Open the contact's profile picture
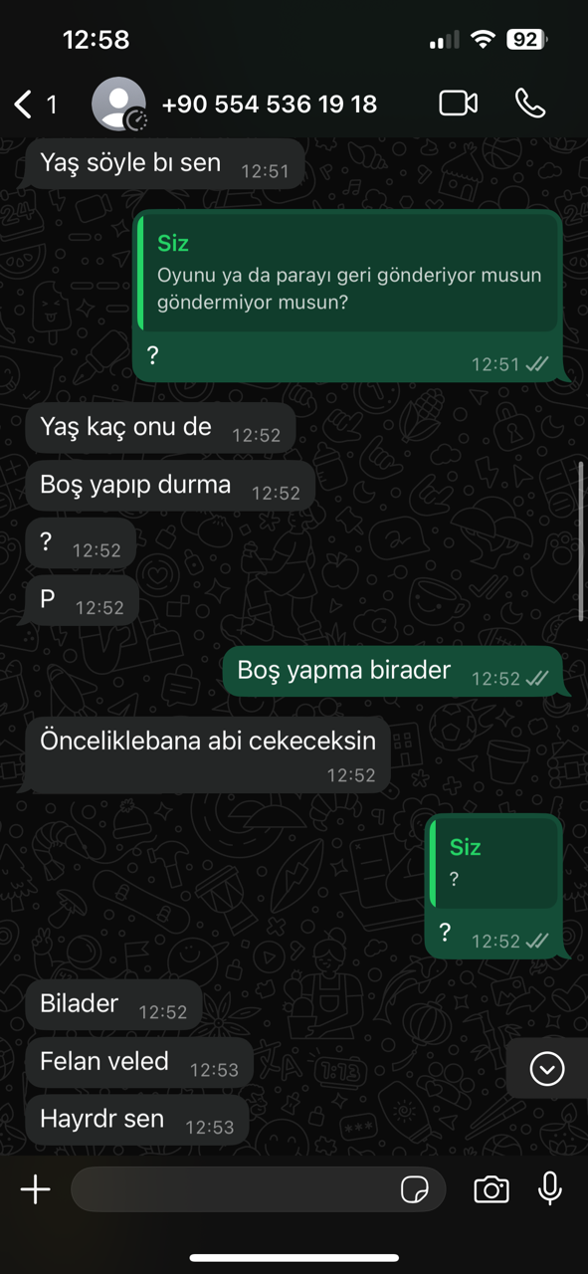 click(118, 104)
